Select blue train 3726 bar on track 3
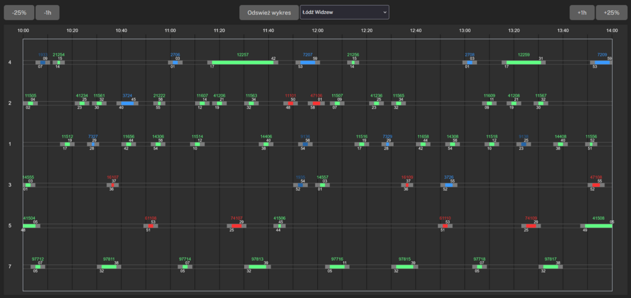The image size is (631, 298). (x=448, y=185)
